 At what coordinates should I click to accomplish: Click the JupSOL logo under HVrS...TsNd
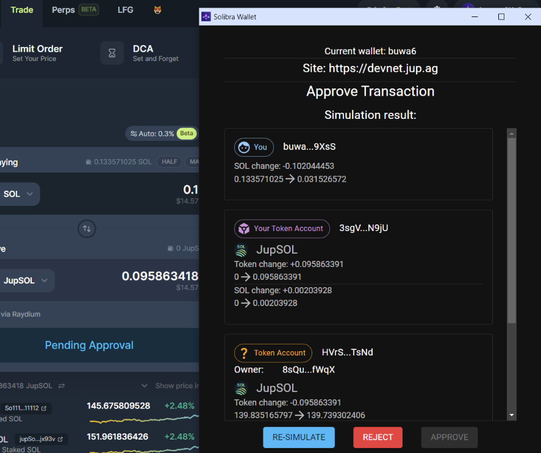tap(241, 388)
